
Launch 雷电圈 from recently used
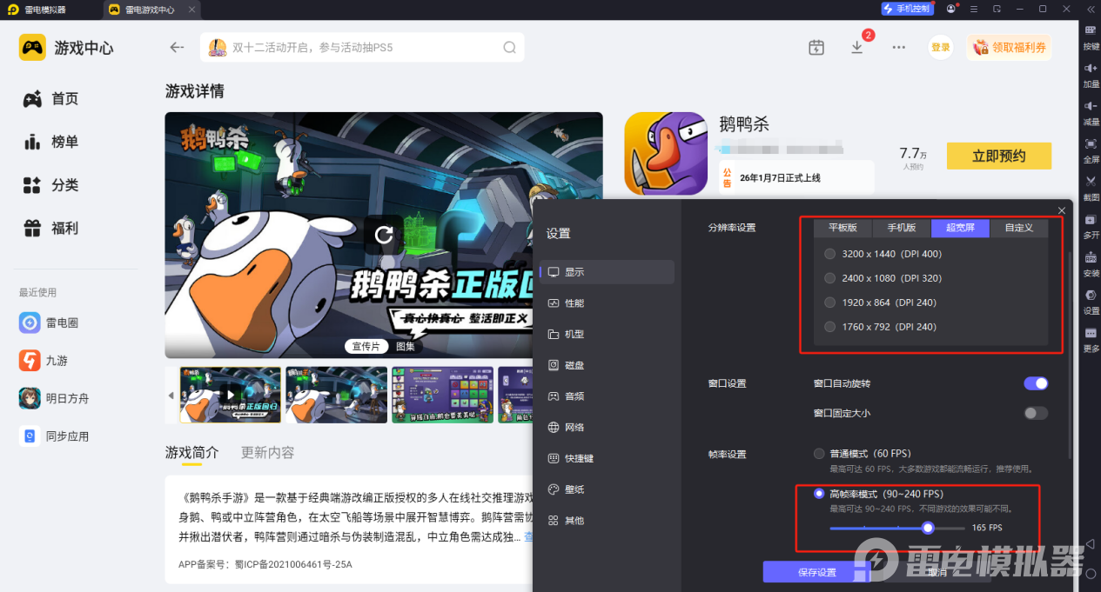coord(50,323)
